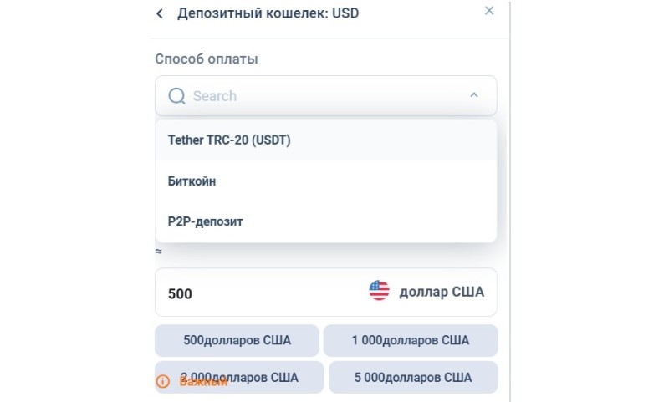Click the orange info circle icon
Screen dimensions: 669x402
click(162, 381)
